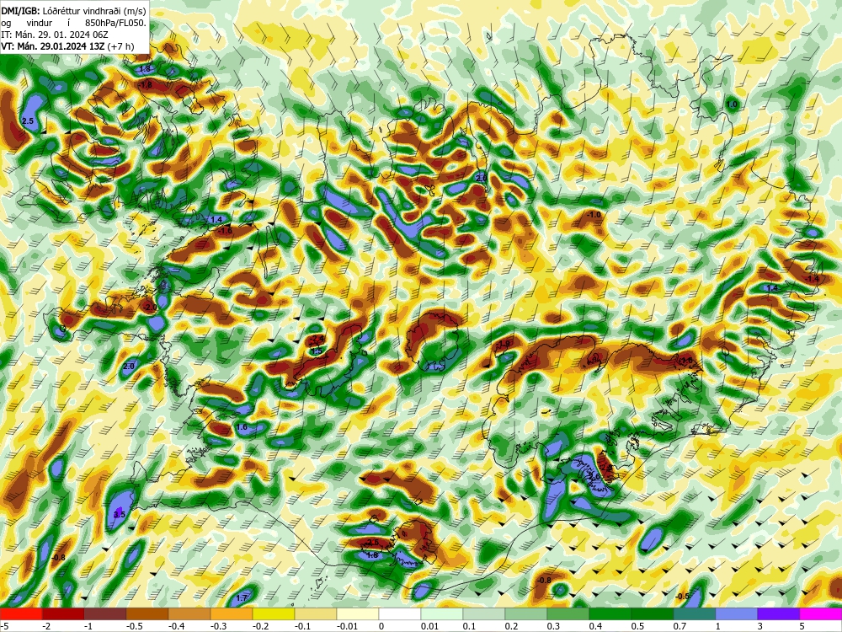Click the '-2.4' map value label

point(317,339)
